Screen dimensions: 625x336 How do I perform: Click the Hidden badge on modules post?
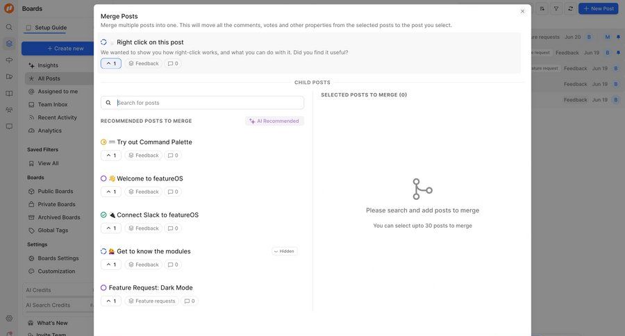point(284,251)
